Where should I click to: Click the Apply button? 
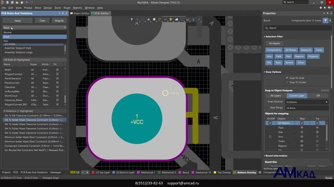[x=17, y=21]
